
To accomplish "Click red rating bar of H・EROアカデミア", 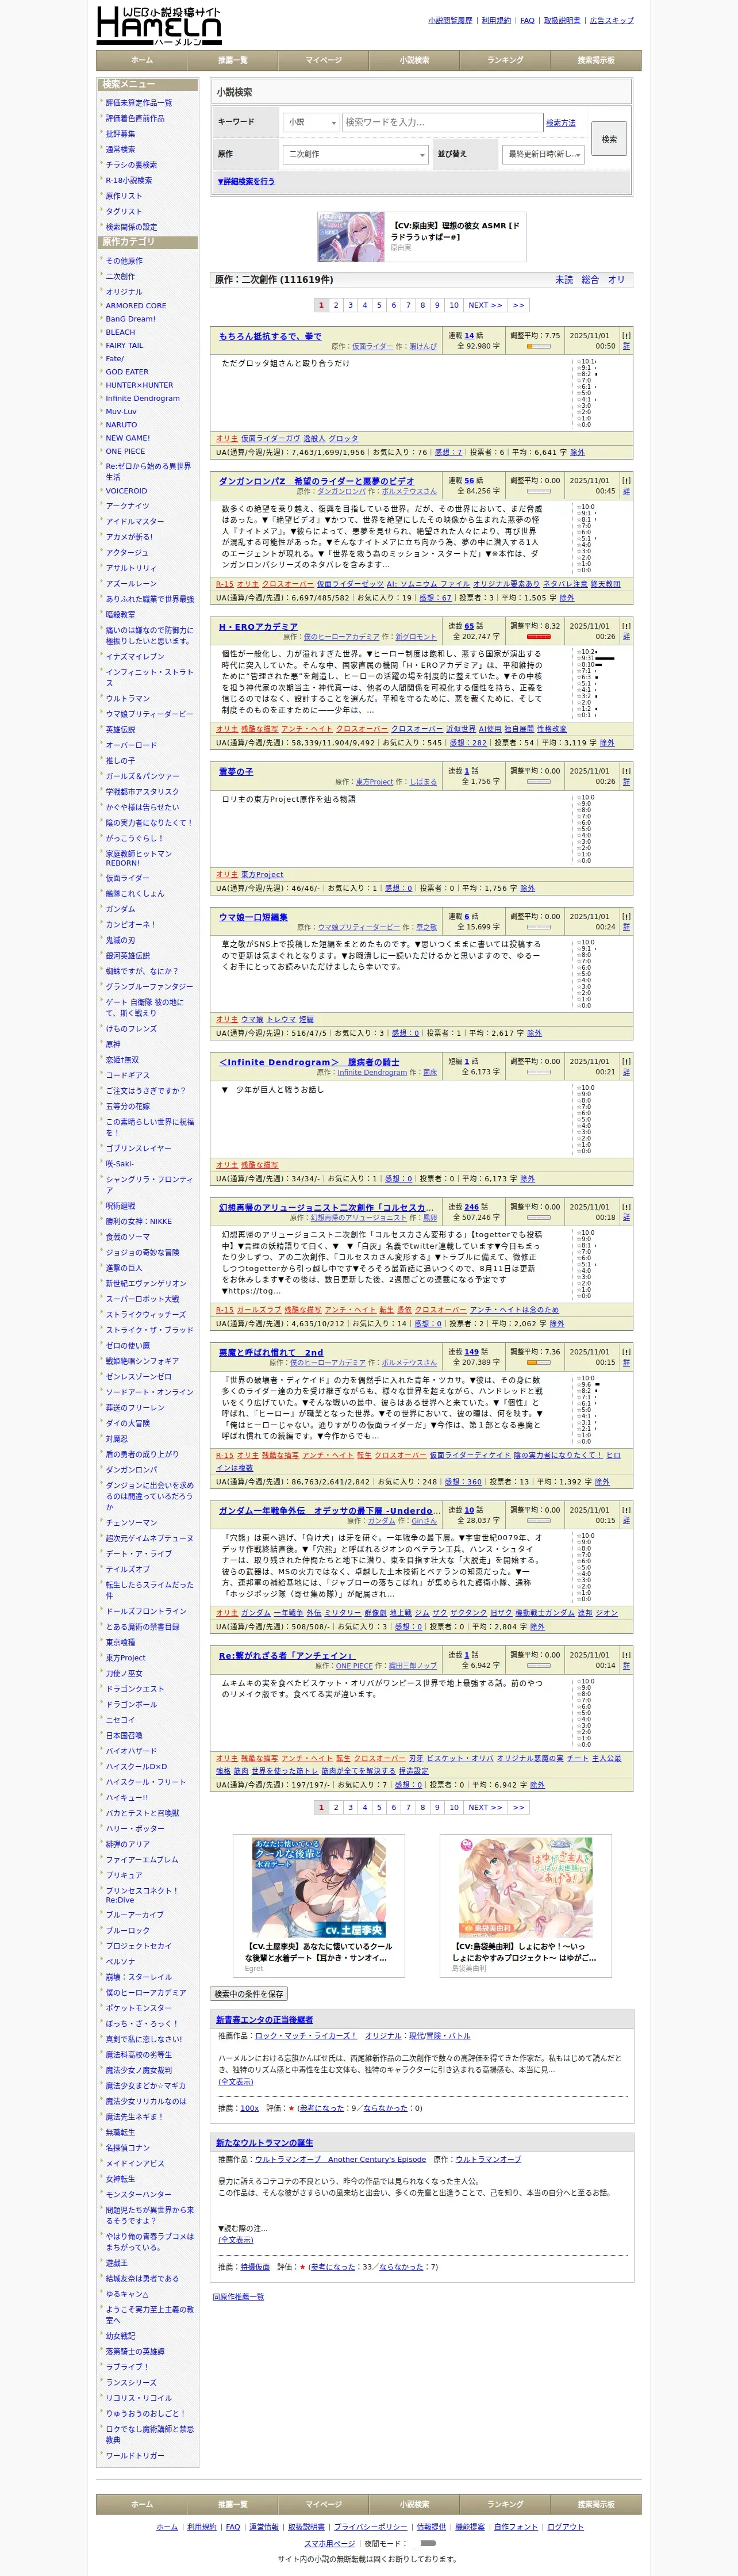I will click(538, 636).
